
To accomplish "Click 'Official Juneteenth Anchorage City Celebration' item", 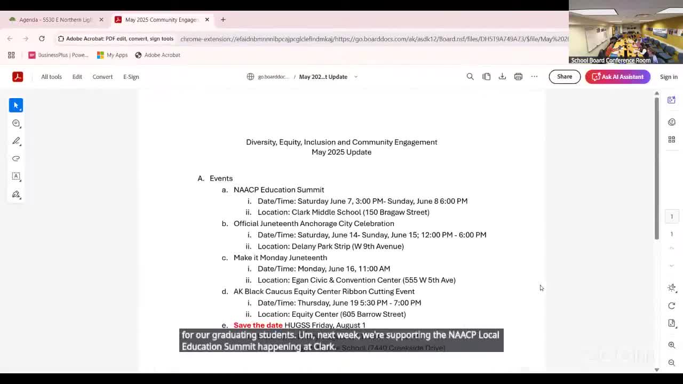I will tap(314, 223).
